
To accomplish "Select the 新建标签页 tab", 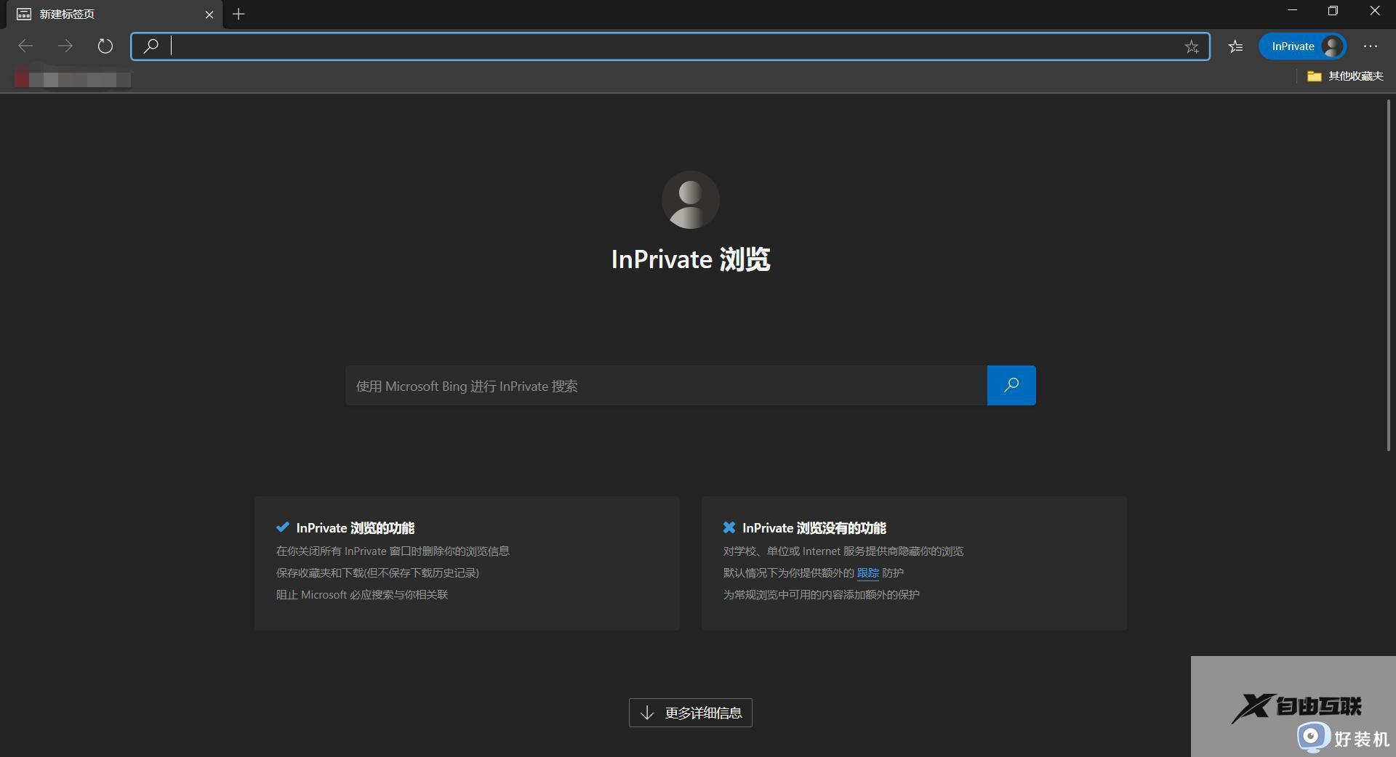I will click(113, 14).
